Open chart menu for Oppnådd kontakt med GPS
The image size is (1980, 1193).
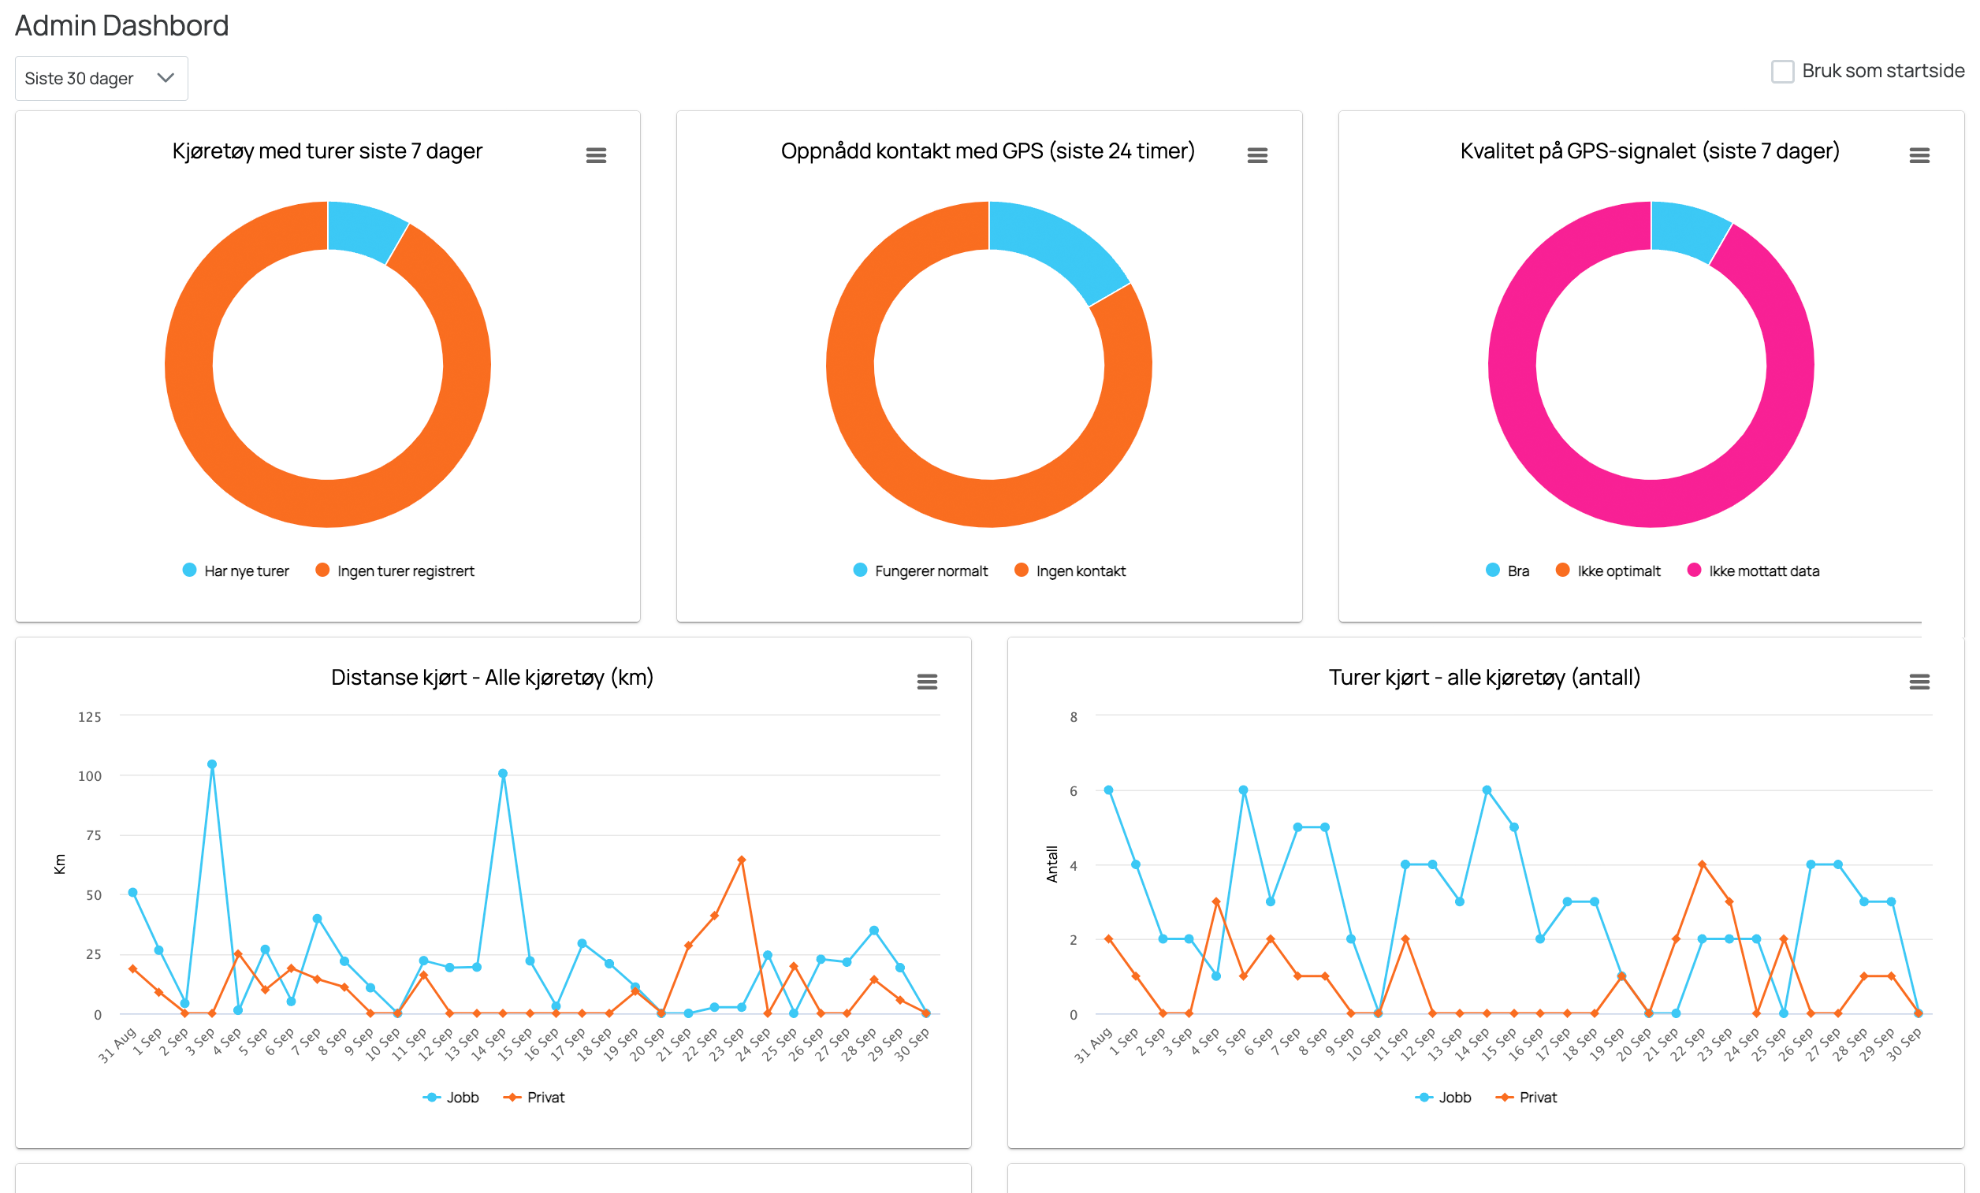click(x=1256, y=155)
